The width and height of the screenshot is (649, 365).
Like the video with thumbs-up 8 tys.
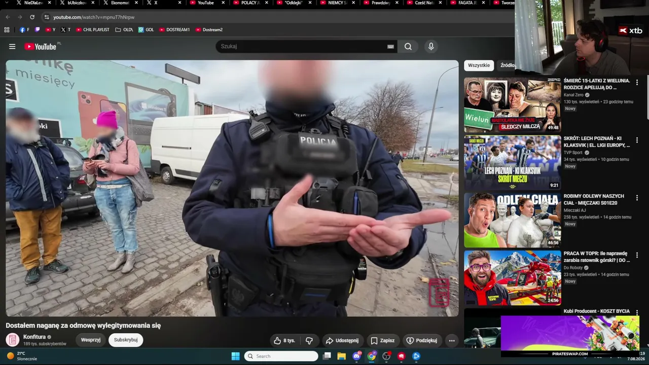click(x=284, y=341)
